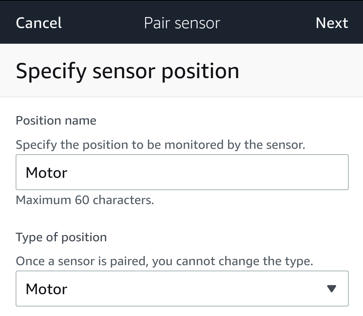
Task: Click the Motor text in the name field
Action: (x=47, y=173)
